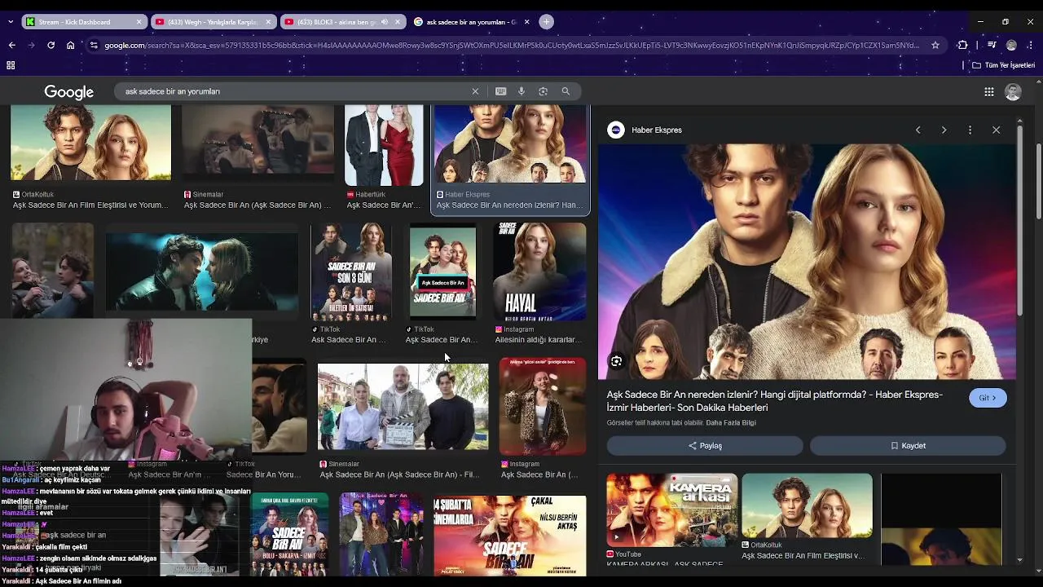This screenshot has width=1043, height=587.
Task: Open the Aşk Sadece Bir An nereden izlenir headline
Action: click(x=774, y=401)
